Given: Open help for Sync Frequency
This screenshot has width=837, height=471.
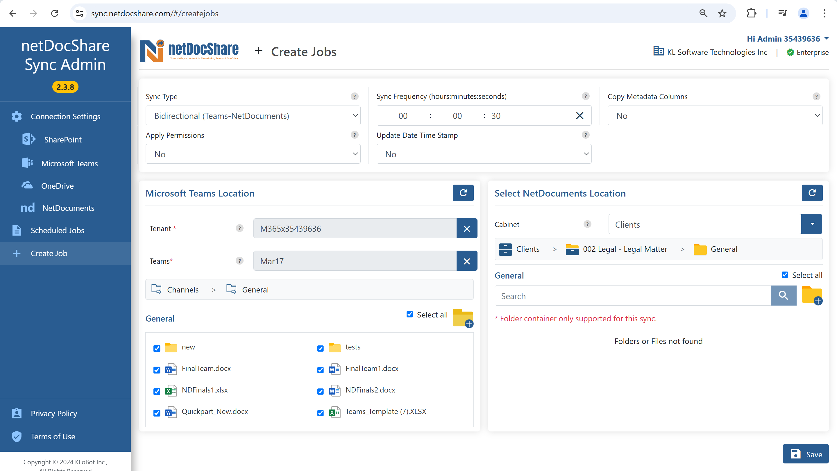Looking at the screenshot, I should pos(586,96).
